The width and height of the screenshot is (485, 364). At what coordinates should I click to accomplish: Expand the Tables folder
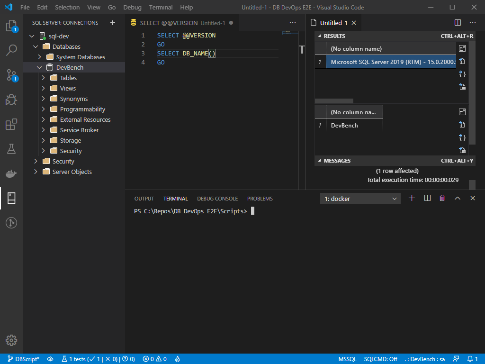tap(43, 78)
